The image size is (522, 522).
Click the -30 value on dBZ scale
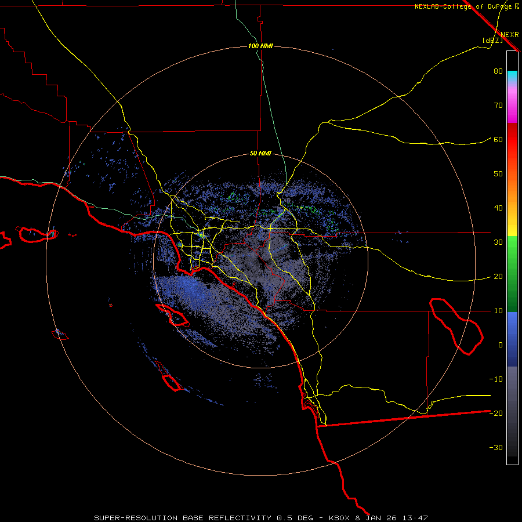pyautogui.click(x=496, y=448)
